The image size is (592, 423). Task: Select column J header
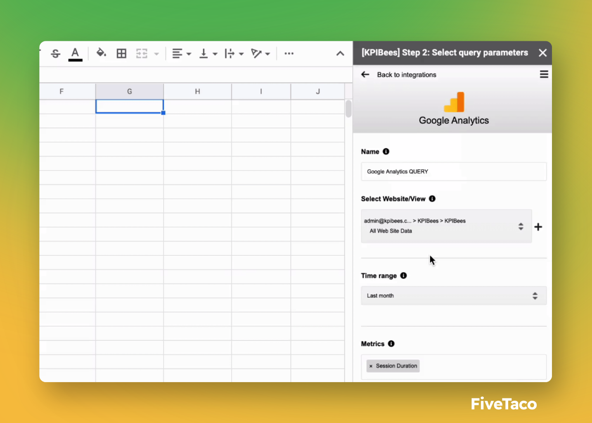[318, 91]
